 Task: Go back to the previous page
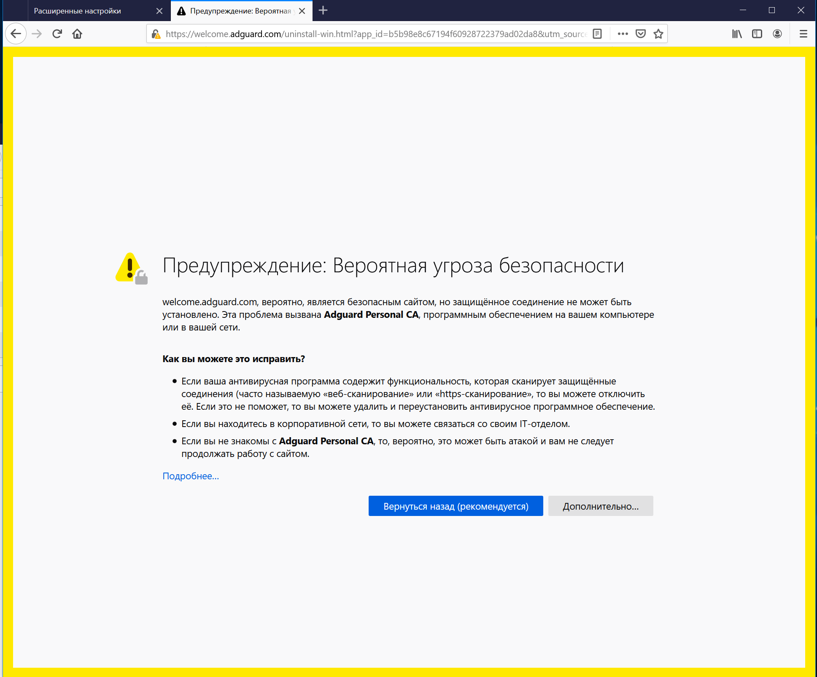16,34
